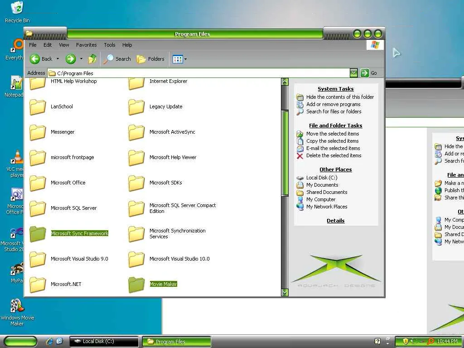Open the View menu
Viewport: 464px width, 348px height.
coord(64,45)
